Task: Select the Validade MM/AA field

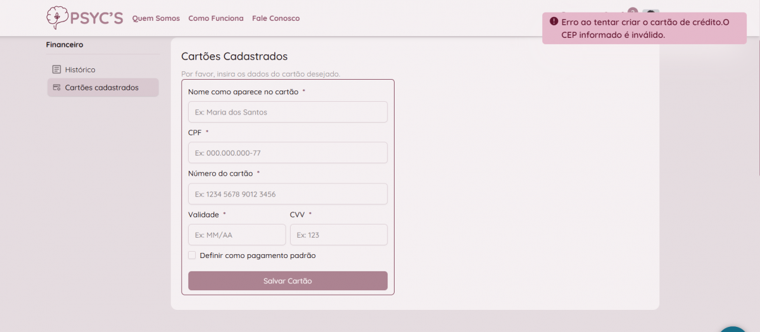Action: pos(237,235)
